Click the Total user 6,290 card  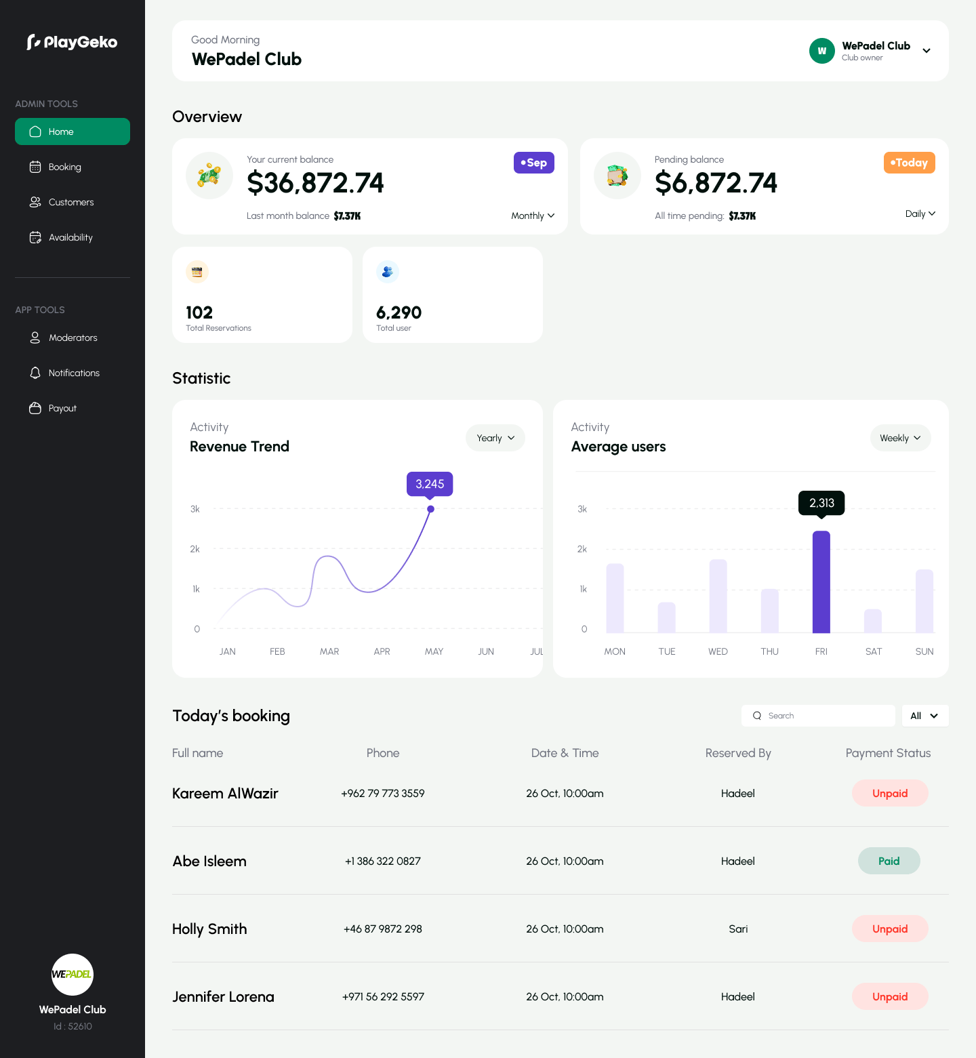453,295
